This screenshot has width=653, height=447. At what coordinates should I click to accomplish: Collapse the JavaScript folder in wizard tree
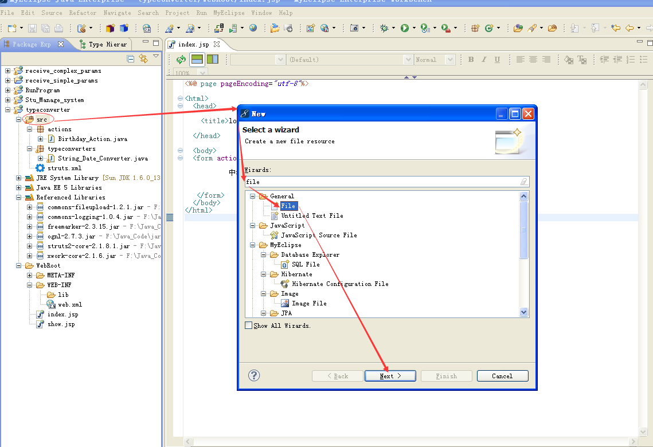(252, 225)
